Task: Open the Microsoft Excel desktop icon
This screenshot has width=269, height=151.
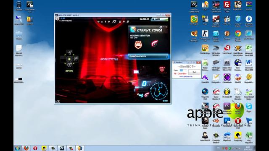Action: tap(249, 50)
